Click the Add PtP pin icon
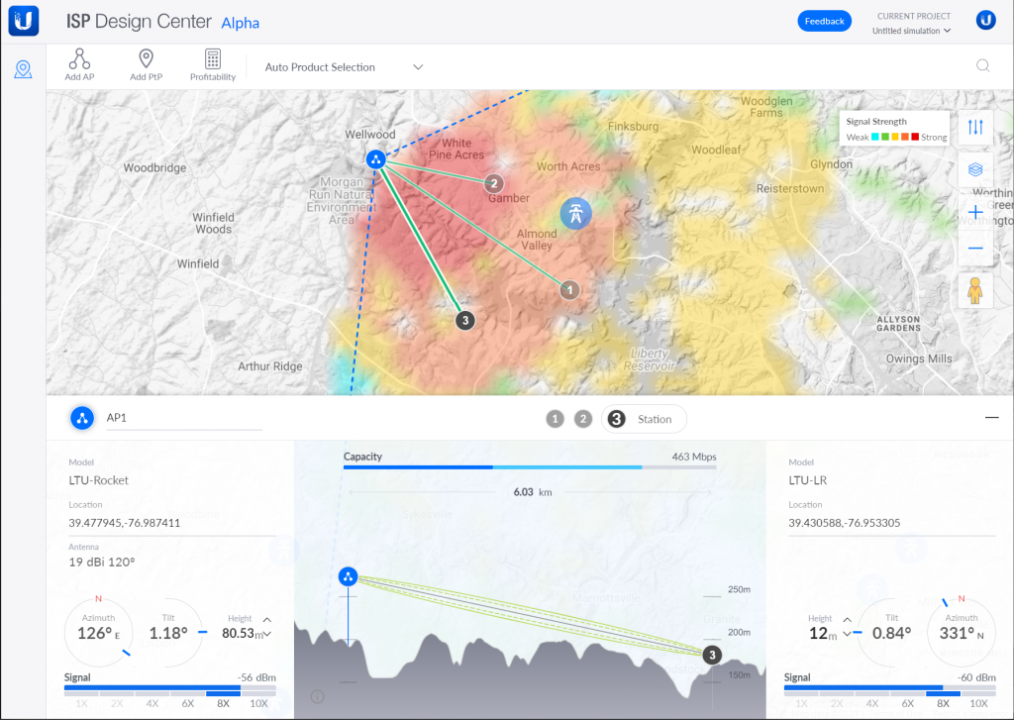The width and height of the screenshot is (1014, 720). 146,59
